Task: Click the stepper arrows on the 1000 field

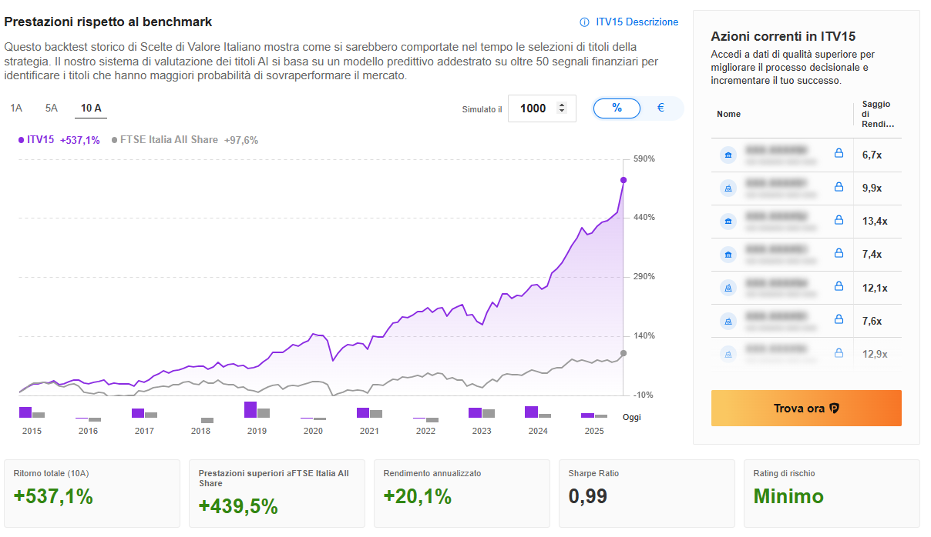Action: pyautogui.click(x=562, y=108)
